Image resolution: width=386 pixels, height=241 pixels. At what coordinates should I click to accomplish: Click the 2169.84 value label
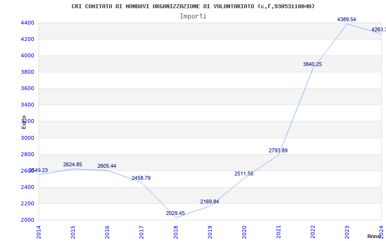209,201
